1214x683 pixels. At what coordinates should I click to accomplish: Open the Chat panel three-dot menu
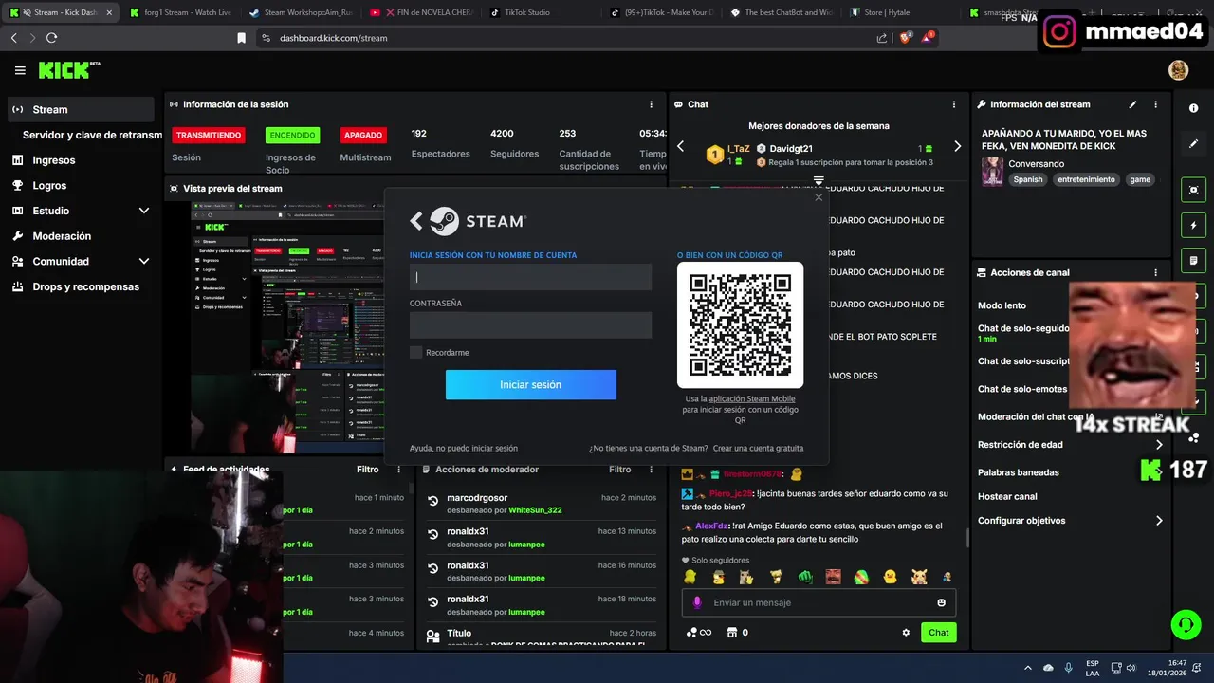(x=954, y=104)
